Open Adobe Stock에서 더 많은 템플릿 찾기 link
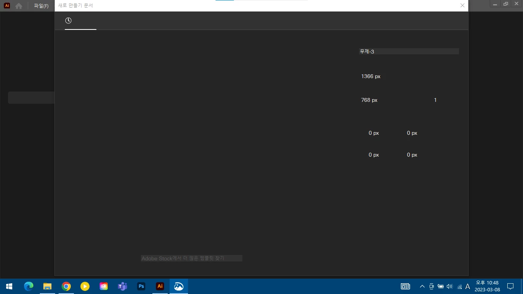 click(191, 258)
